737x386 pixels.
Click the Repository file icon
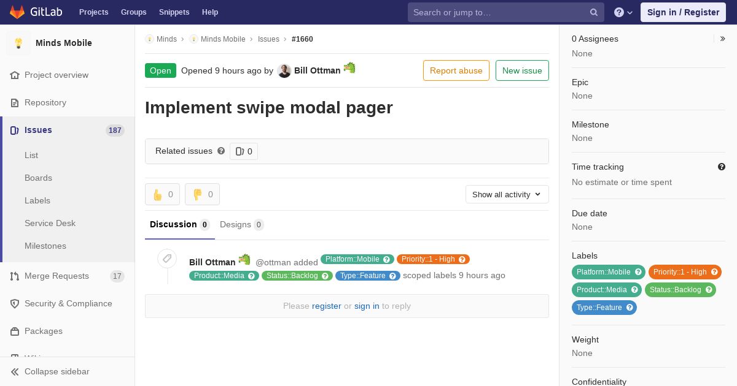coord(15,102)
